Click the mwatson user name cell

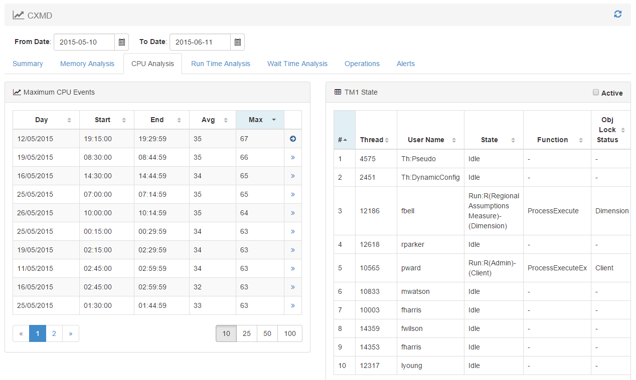coord(430,291)
